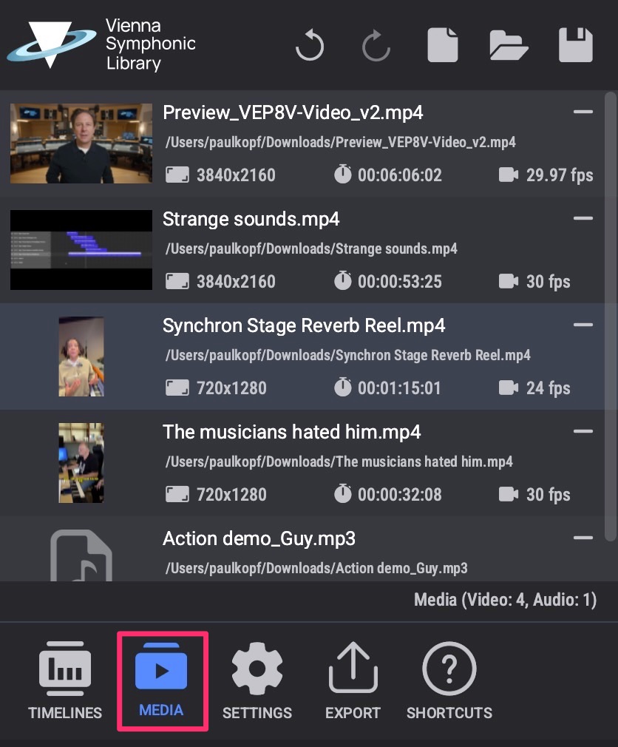Image resolution: width=618 pixels, height=747 pixels.
Task: Click the Strange sounds.mp4 thumbnail
Action: point(81,250)
